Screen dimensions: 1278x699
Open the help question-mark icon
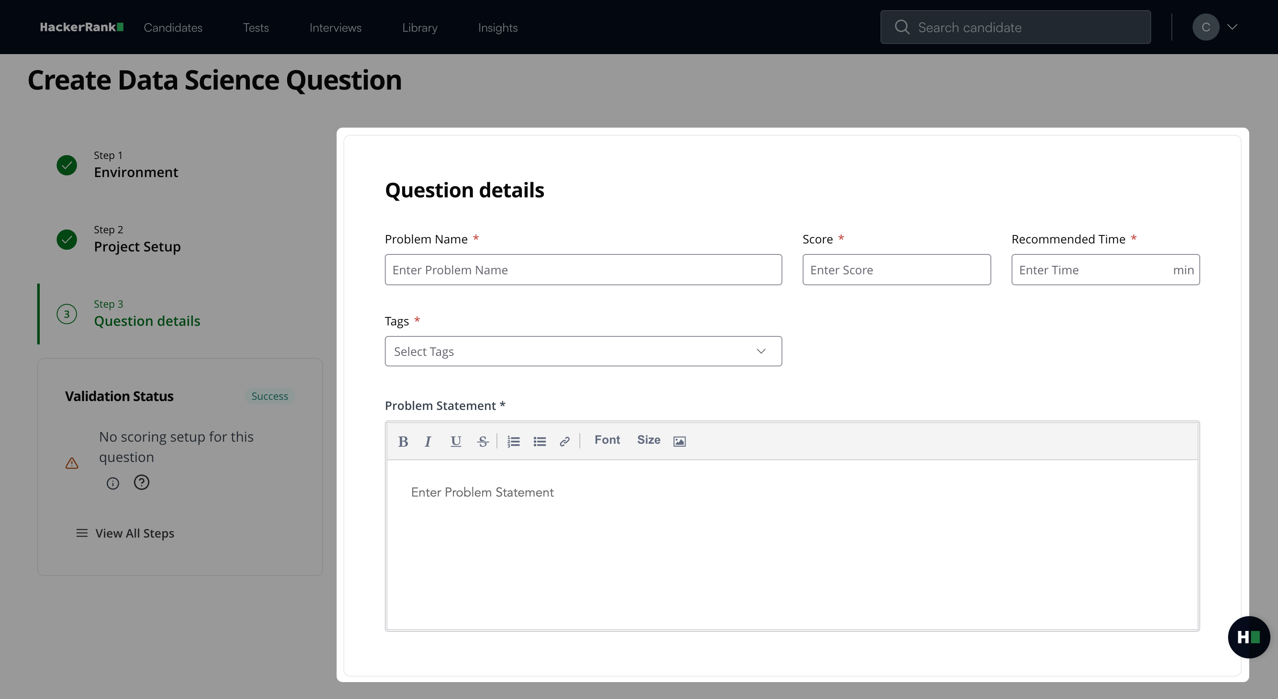141,482
